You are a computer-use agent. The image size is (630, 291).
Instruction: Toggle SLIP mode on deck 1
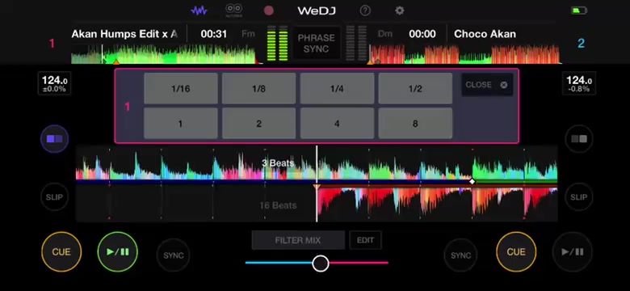tap(54, 197)
